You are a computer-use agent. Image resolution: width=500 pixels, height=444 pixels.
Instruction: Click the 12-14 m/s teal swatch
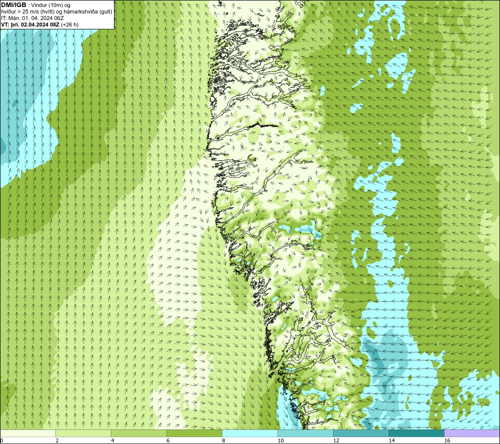click(360, 433)
